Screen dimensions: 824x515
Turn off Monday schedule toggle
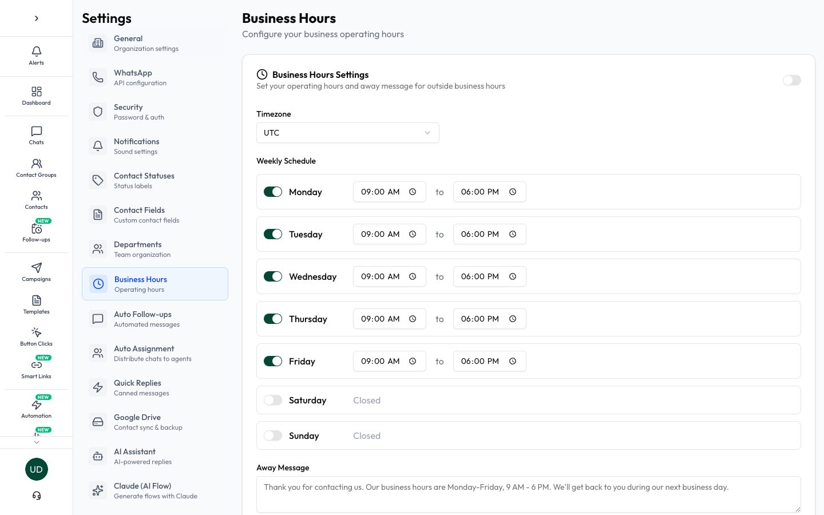pyautogui.click(x=273, y=192)
